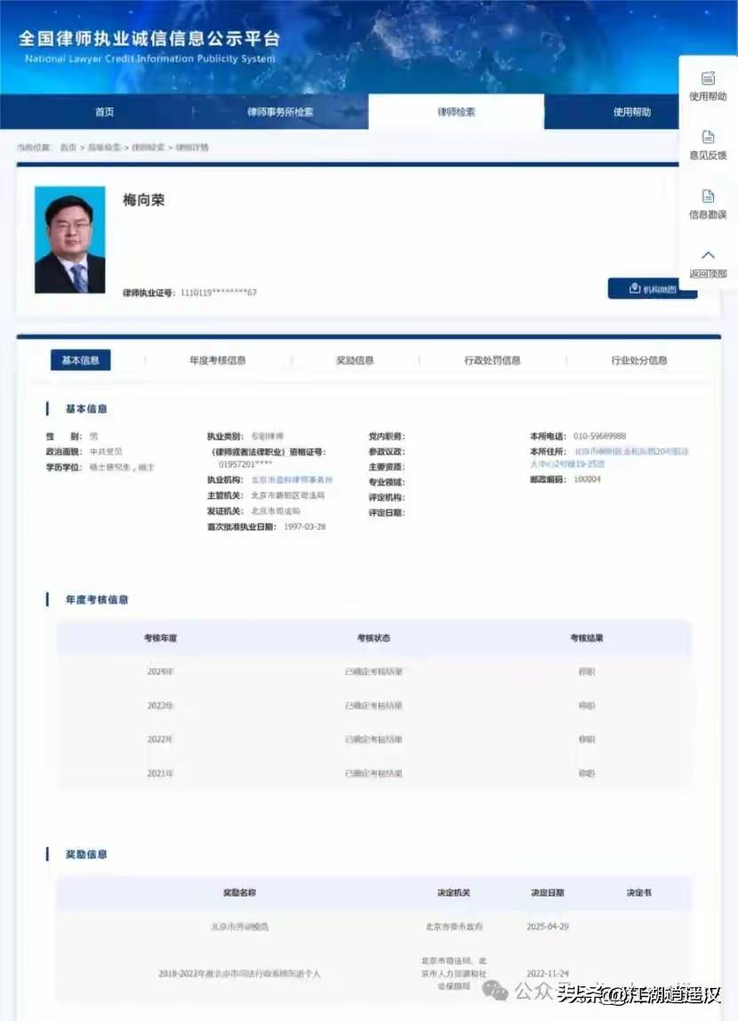Screen dimensions: 738x1021
Task: Click the lawyer's portrait photo
Action: 69,239
